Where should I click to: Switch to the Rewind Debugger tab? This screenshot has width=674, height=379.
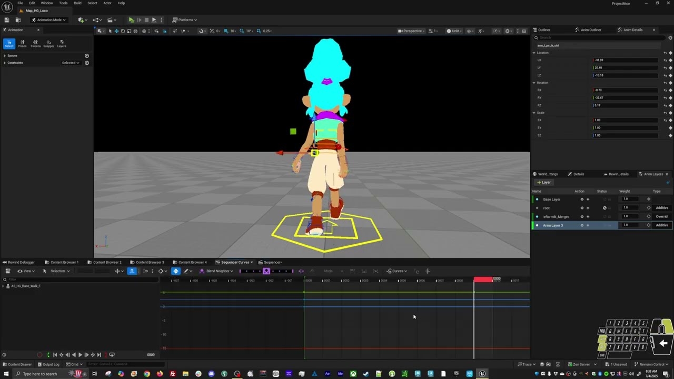tap(19, 262)
